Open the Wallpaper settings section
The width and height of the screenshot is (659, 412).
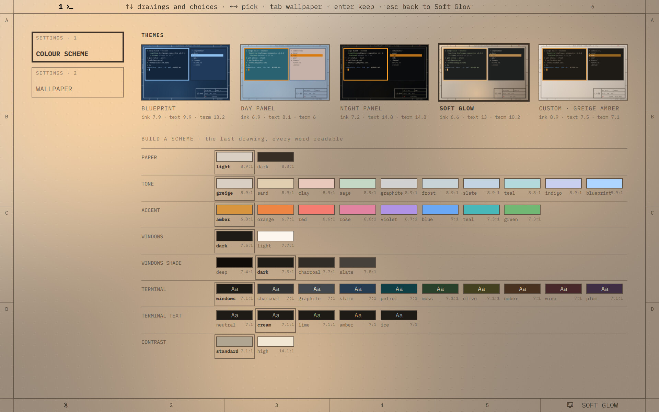coord(78,82)
